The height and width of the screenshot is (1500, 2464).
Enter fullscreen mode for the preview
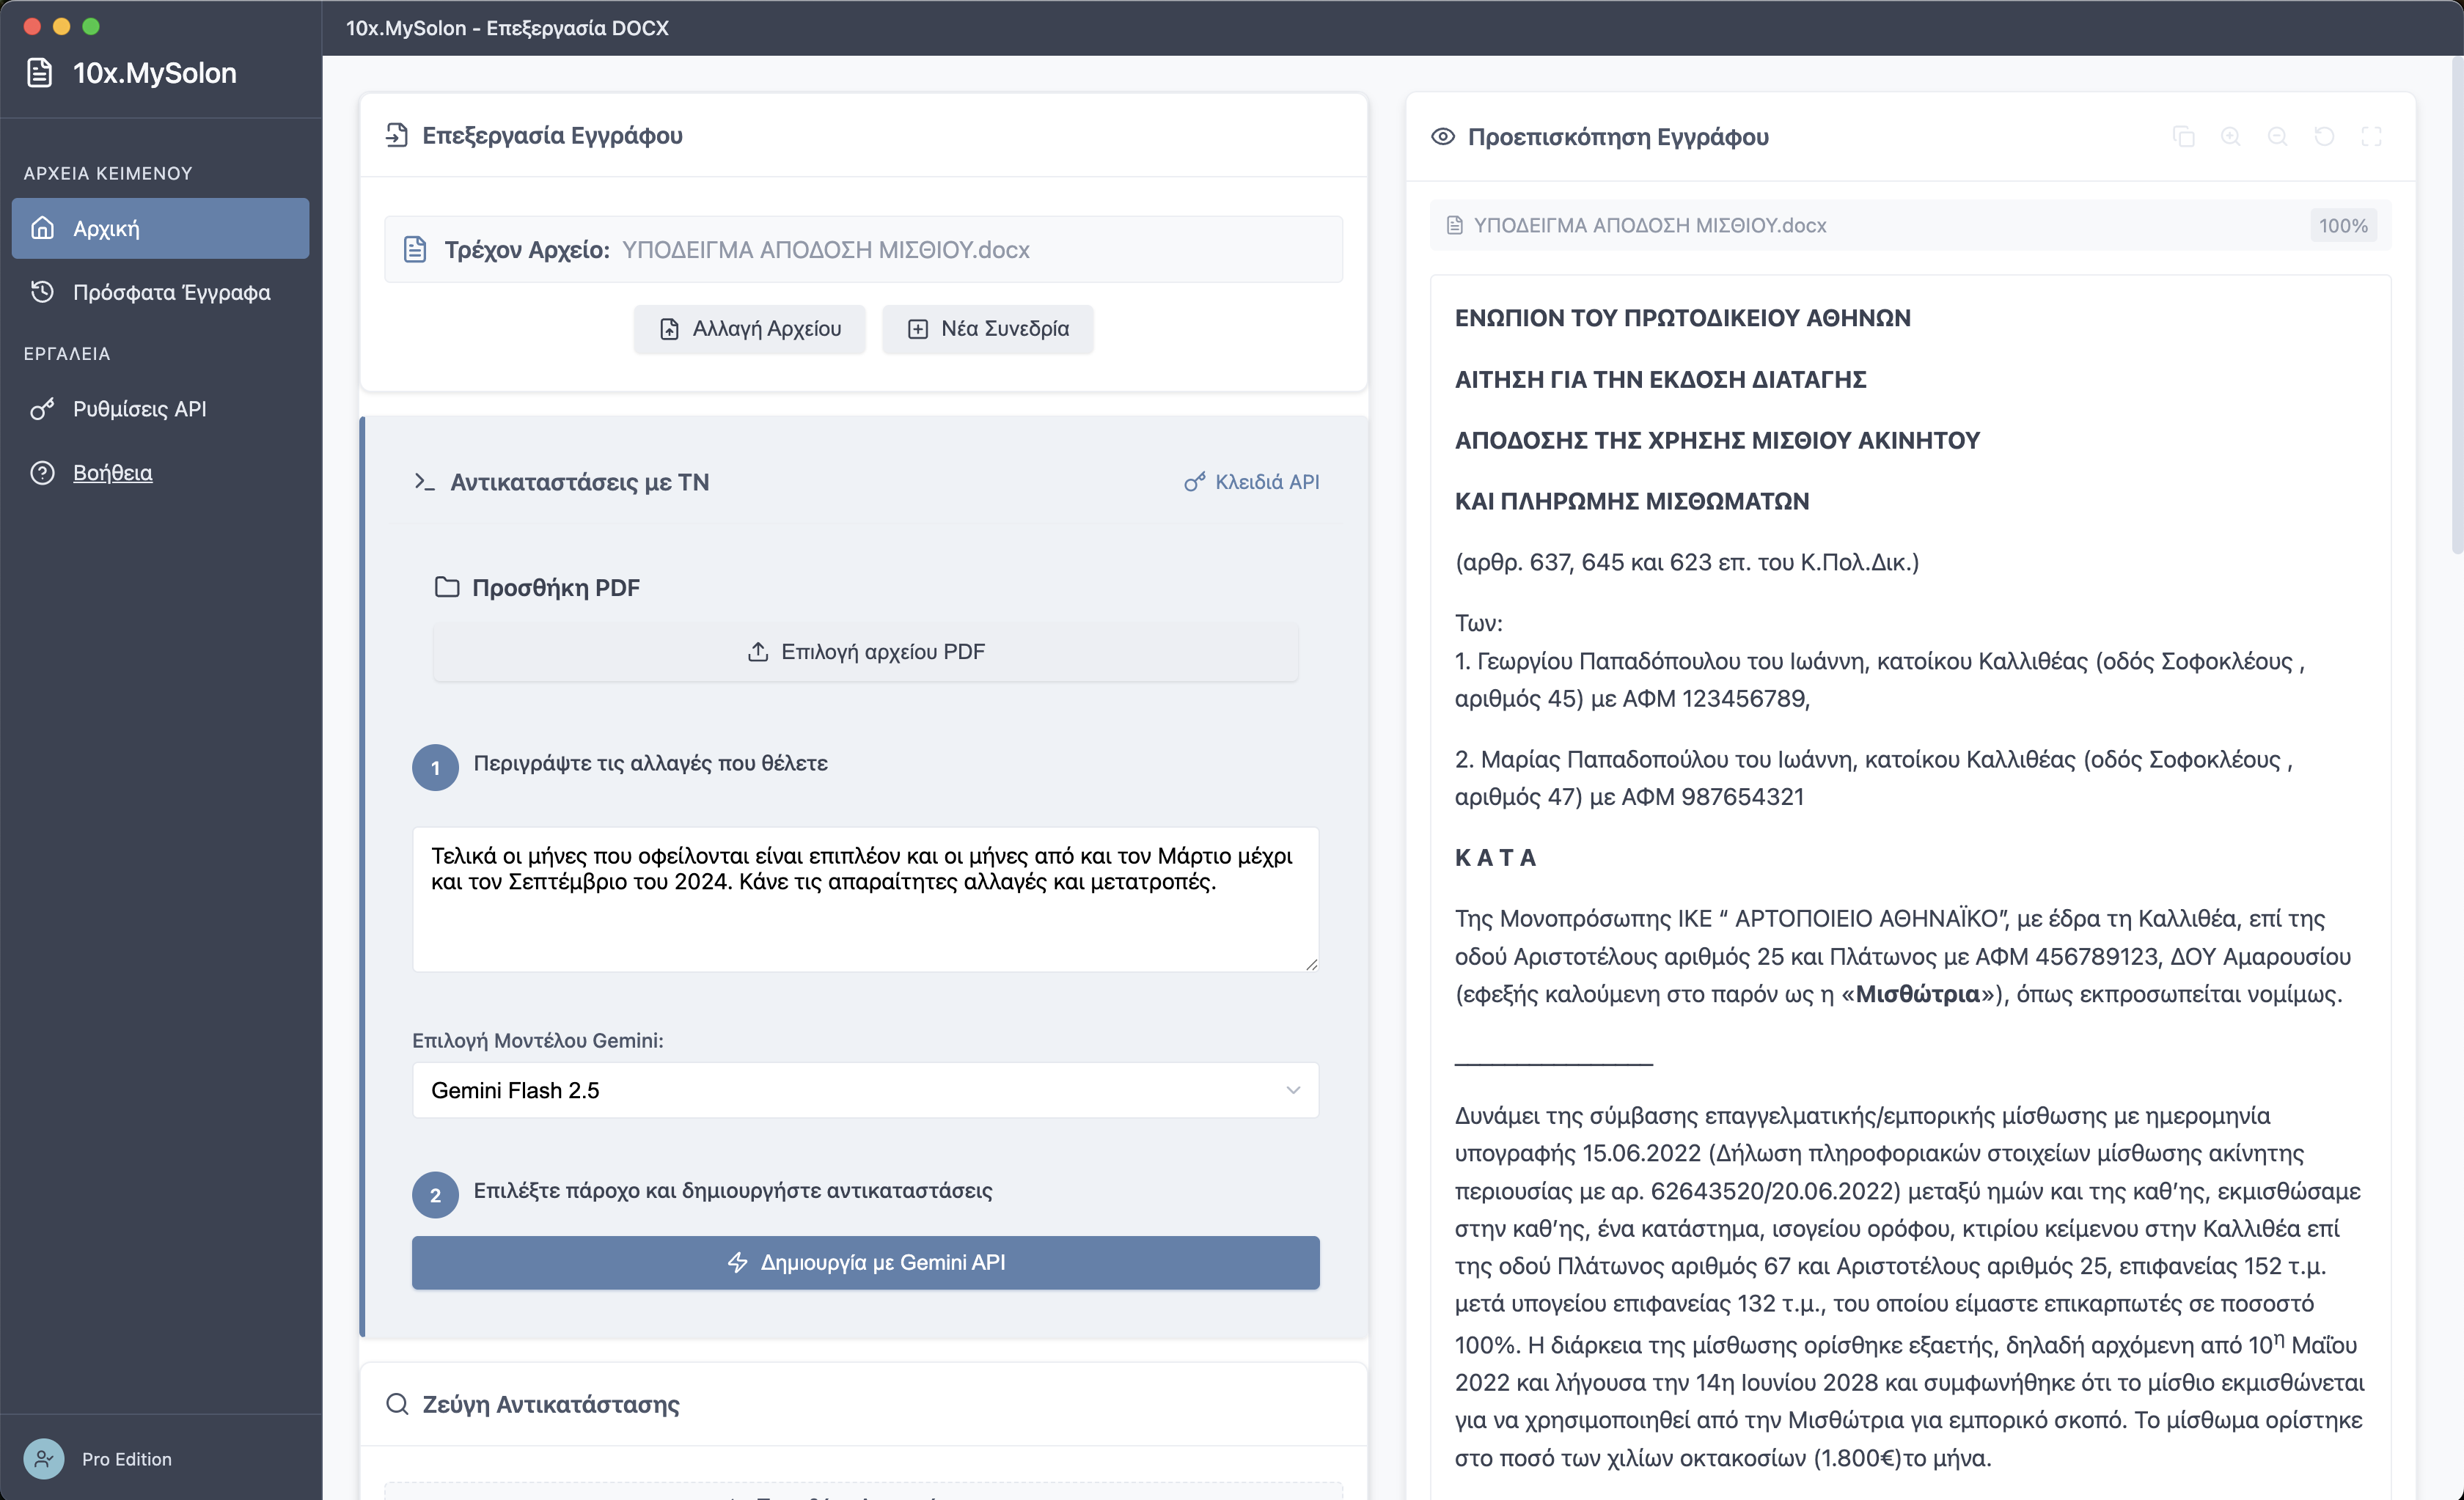2372,136
